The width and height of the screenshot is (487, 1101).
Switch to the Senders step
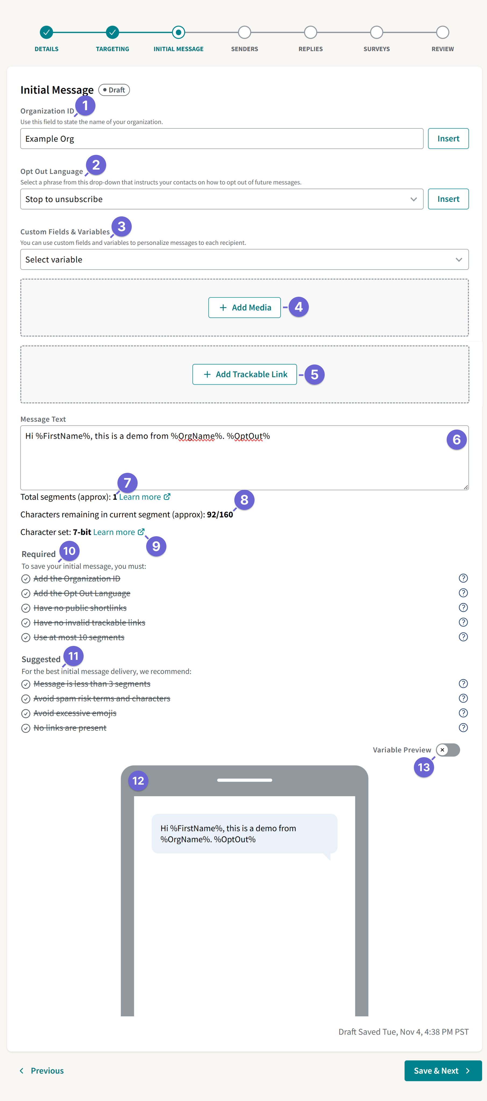click(x=244, y=32)
